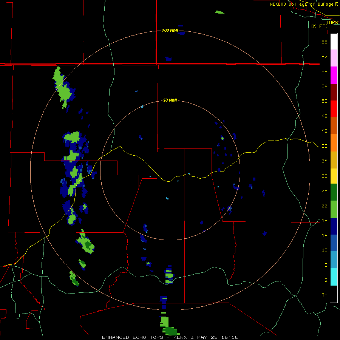Click the legend value 22
This screenshot has height=340, width=340.
[325, 206]
